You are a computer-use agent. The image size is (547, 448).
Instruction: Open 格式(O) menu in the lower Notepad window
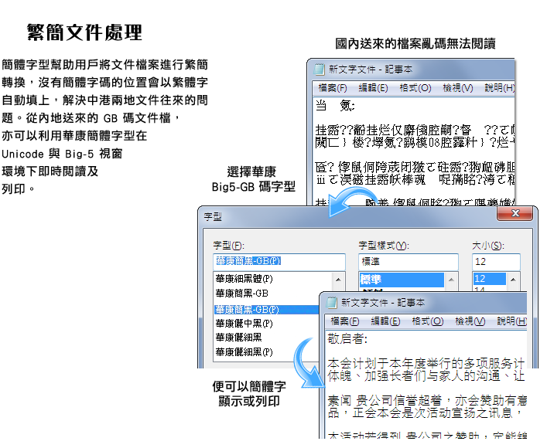(x=428, y=321)
